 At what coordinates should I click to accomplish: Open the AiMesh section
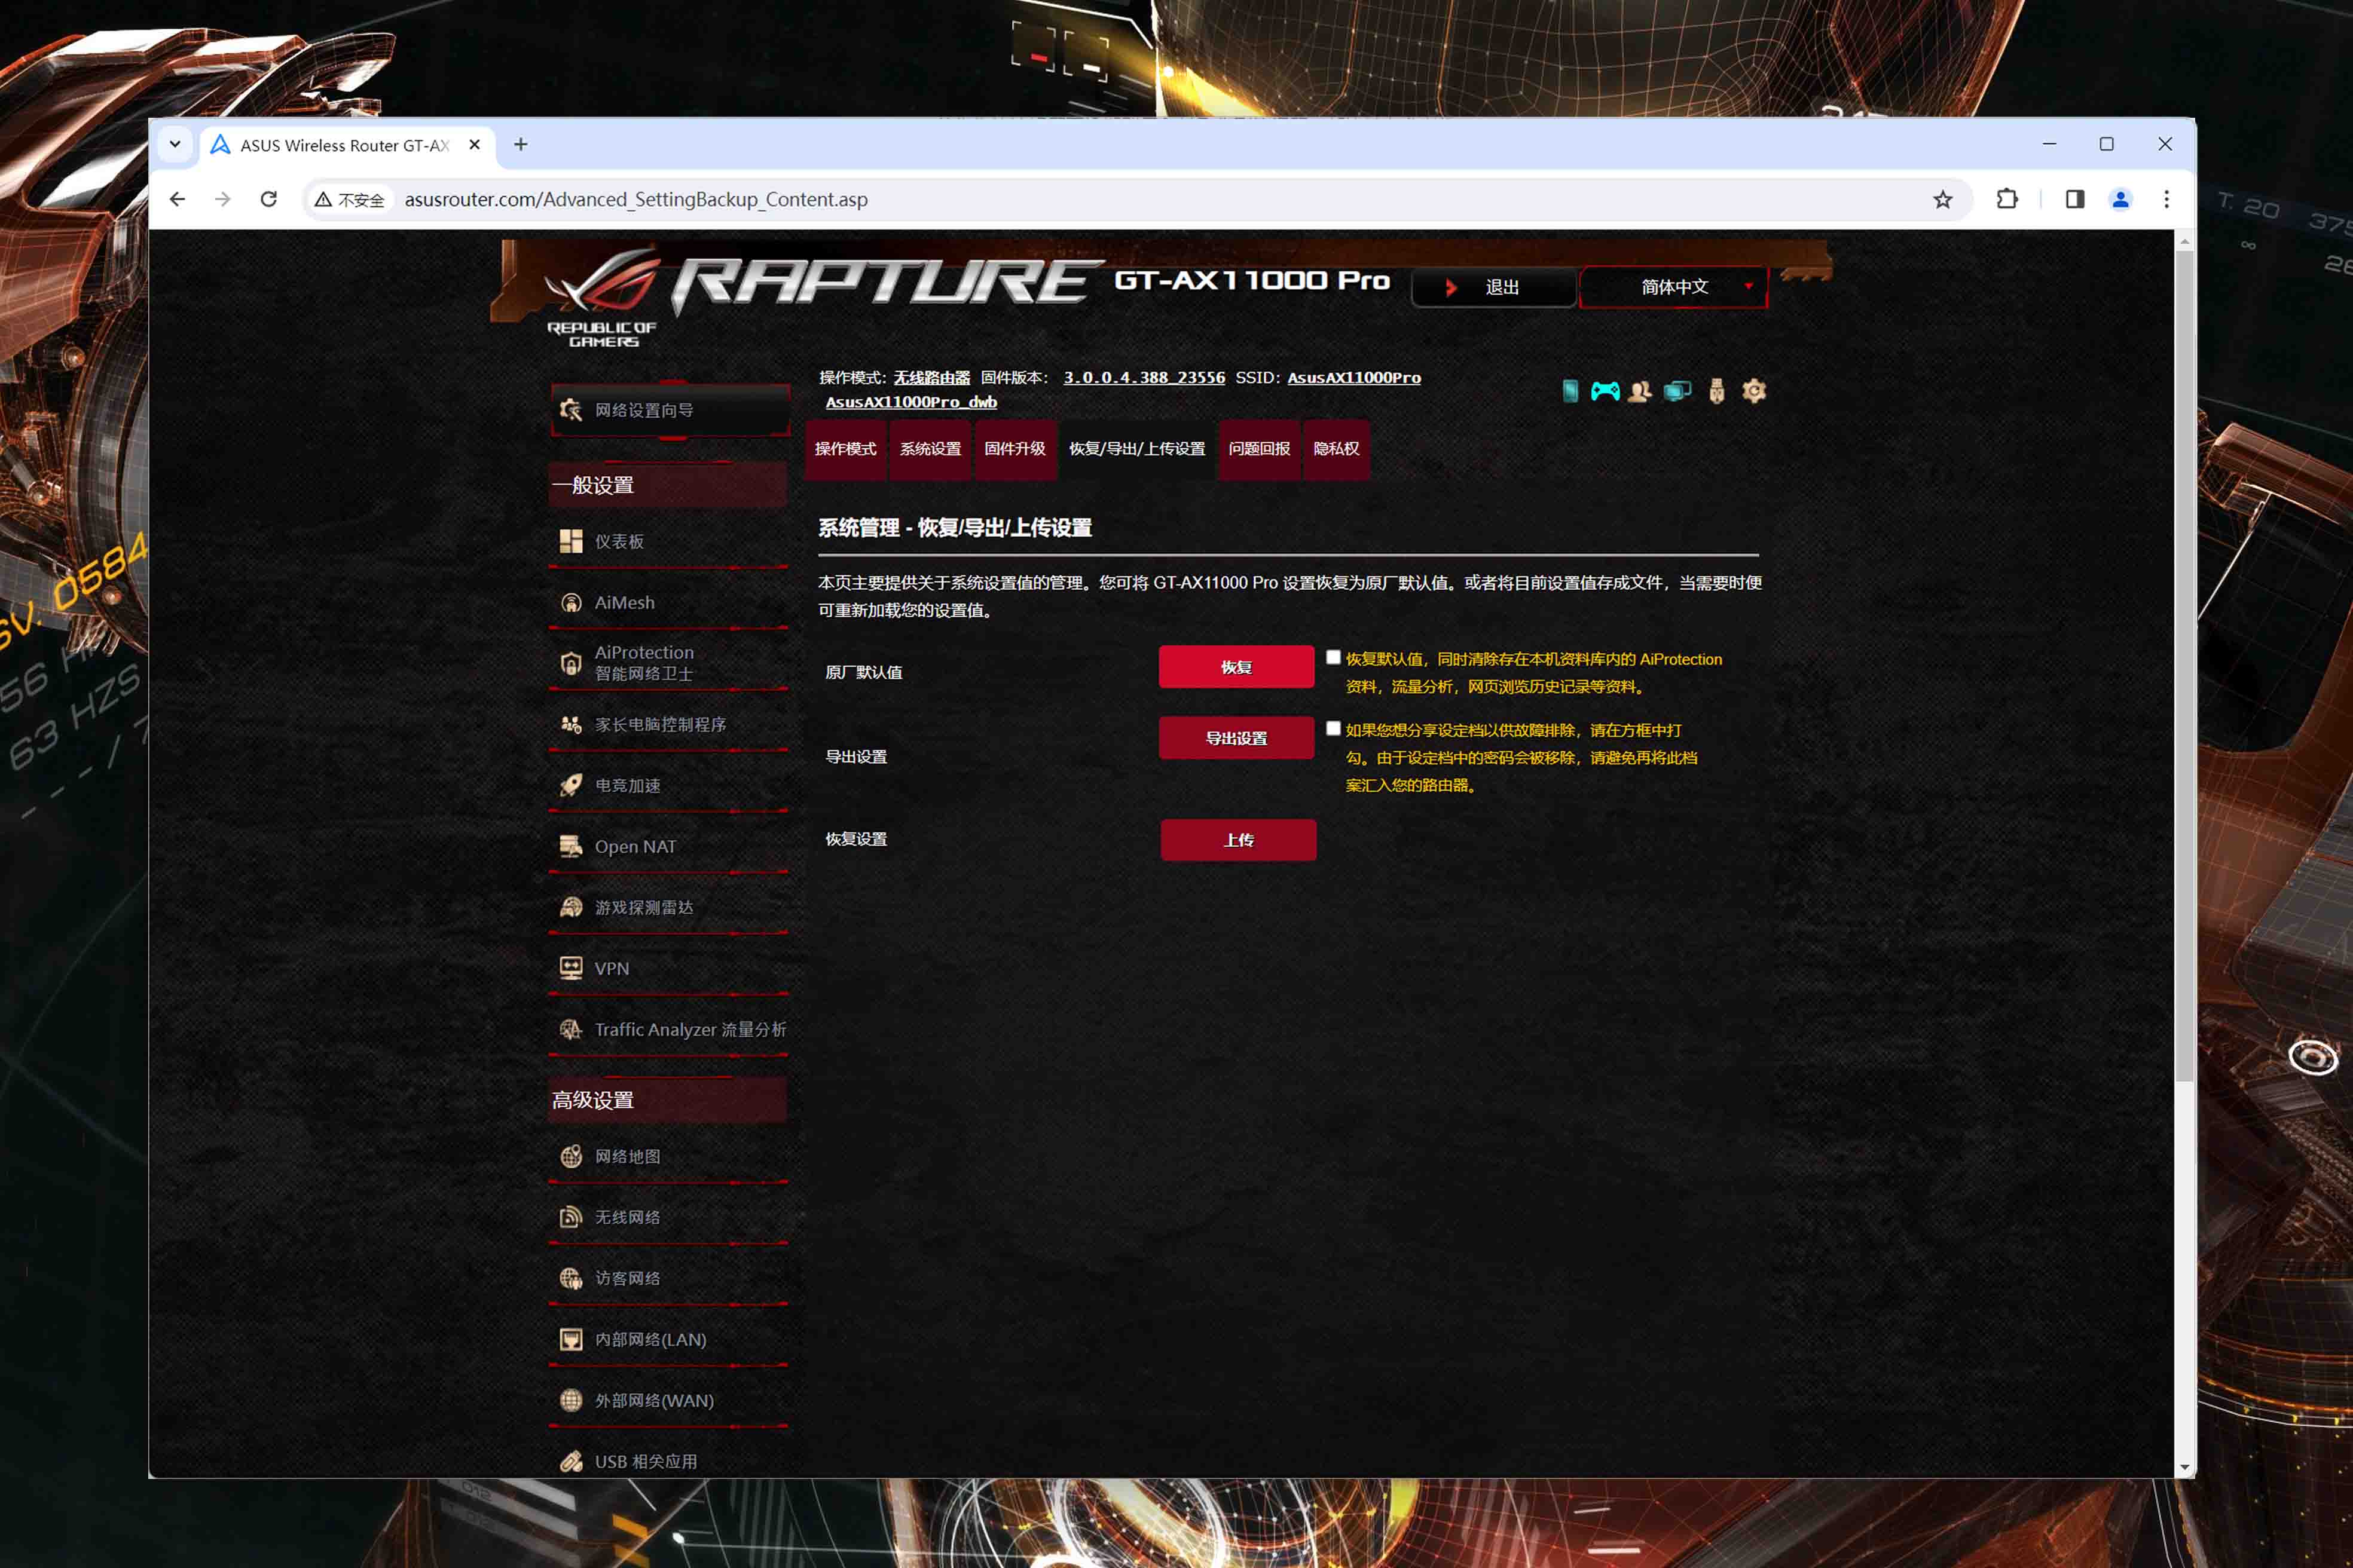[x=670, y=602]
